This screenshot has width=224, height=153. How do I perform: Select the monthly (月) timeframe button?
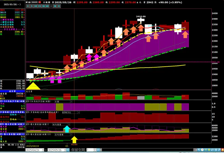[x=59, y=6]
